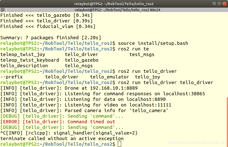Select 'Summary: 7 packages finished [2.20s]' line
The height and width of the screenshot is (147, 228).
coord(50,38)
